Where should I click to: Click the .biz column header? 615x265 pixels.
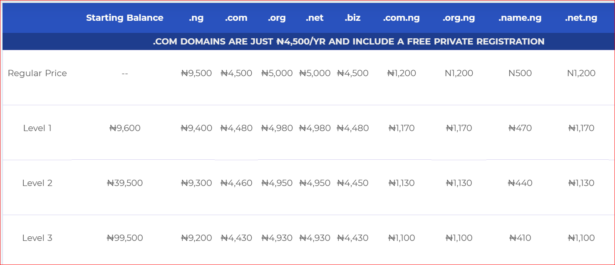pyautogui.click(x=352, y=18)
